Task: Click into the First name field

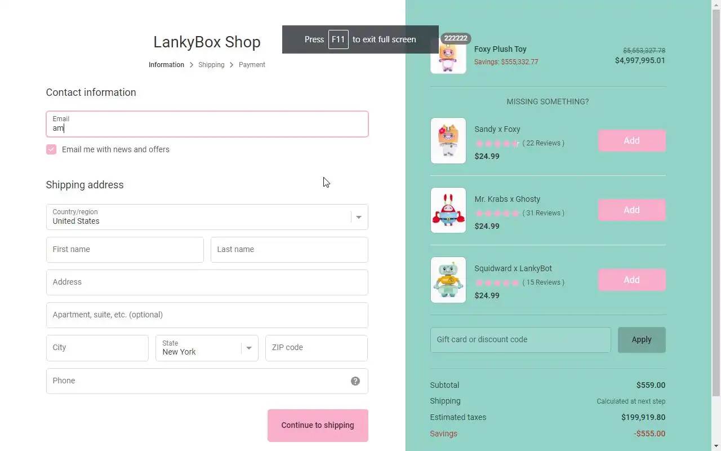Action: [125, 250]
